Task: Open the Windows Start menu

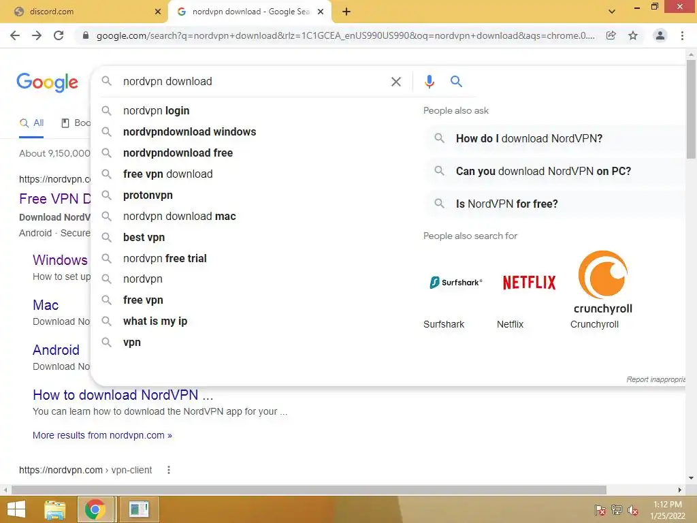Action: 16,509
